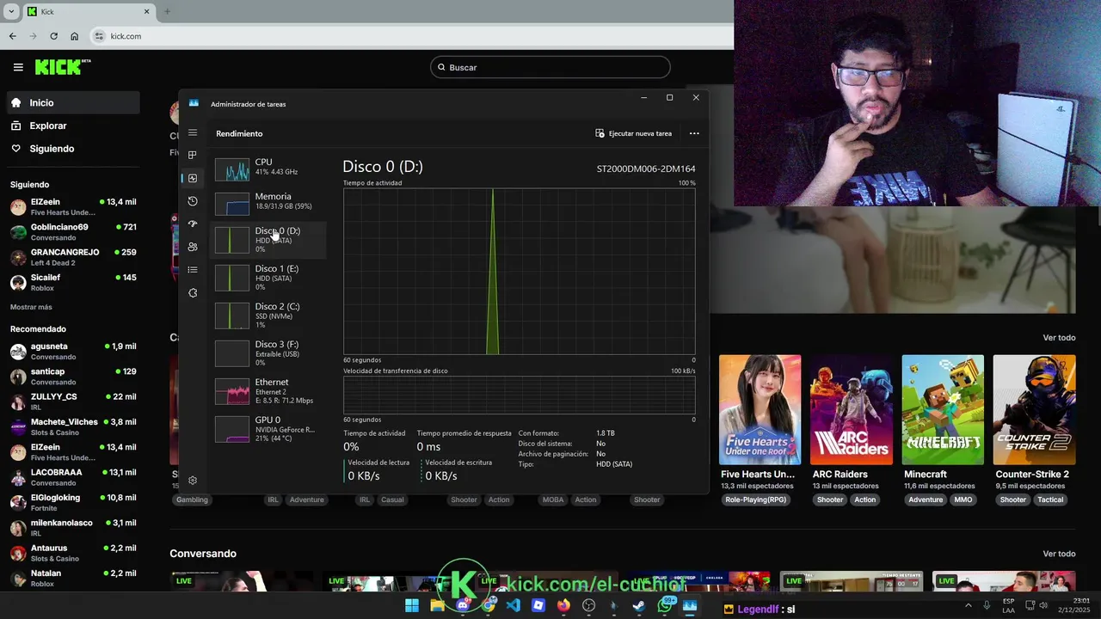Open Chrome tab search dropdown arrow
Viewport: 1101px width, 619px height.
tap(11, 11)
